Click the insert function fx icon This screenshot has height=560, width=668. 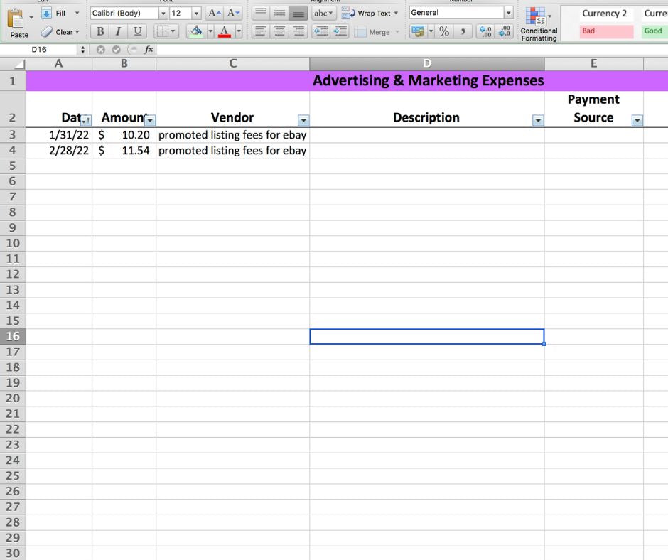click(149, 50)
